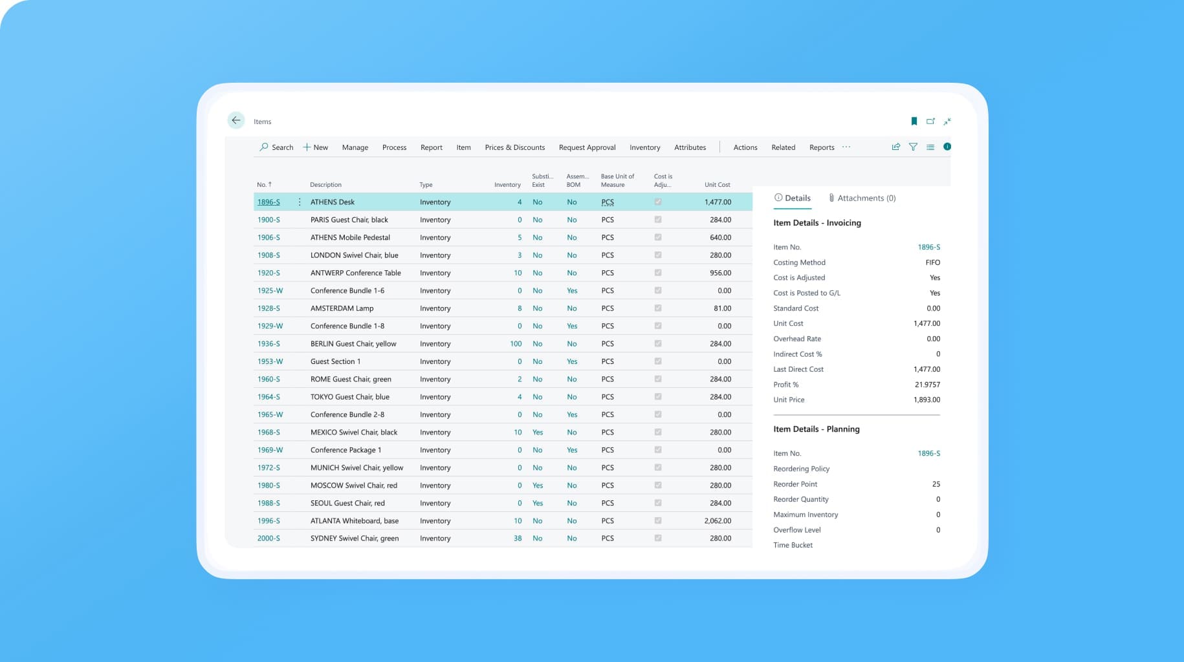Open item 2000-S link

pos(269,538)
